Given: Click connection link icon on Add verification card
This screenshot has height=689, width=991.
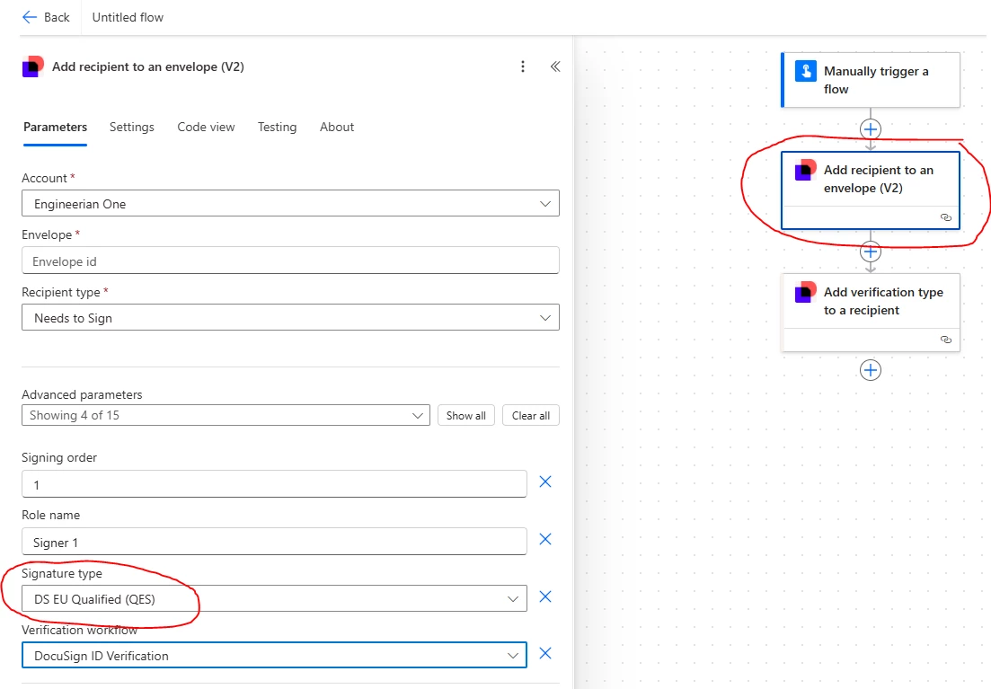Looking at the screenshot, I should click(x=945, y=340).
